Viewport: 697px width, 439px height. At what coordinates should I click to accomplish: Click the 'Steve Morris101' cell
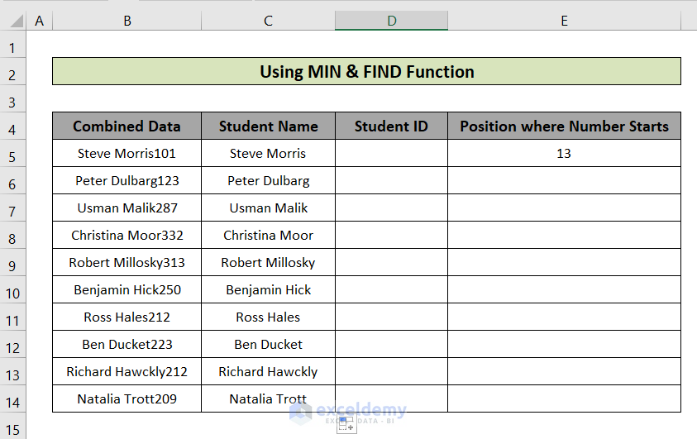click(x=127, y=154)
